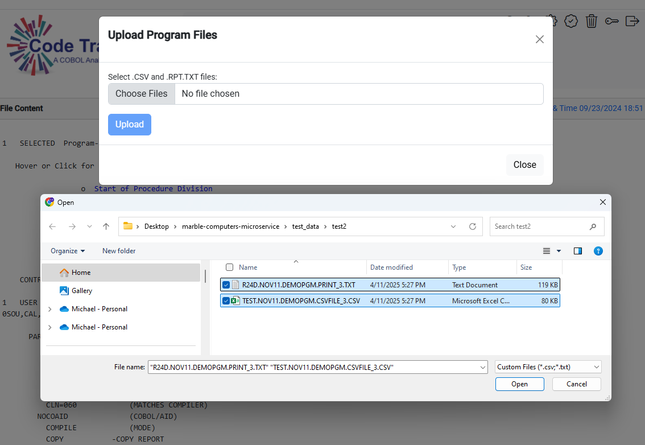Select Home in the navigation pane
The height and width of the screenshot is (445, 645).
[x=81, y=273]
